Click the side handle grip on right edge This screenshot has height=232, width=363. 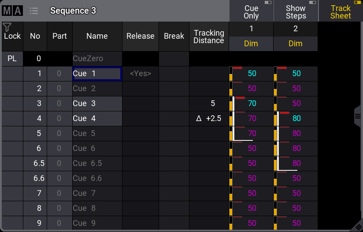(358, 116)
